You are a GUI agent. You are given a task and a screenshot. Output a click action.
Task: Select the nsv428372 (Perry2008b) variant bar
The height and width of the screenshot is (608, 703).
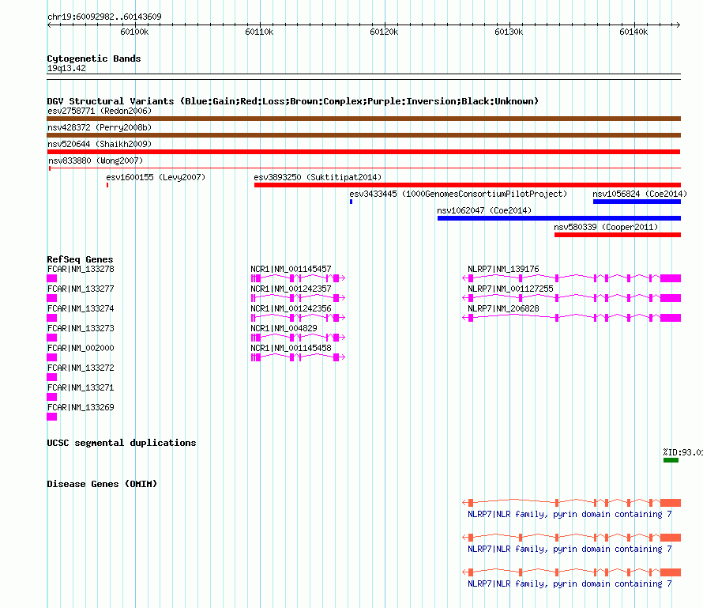click(363, 135)
